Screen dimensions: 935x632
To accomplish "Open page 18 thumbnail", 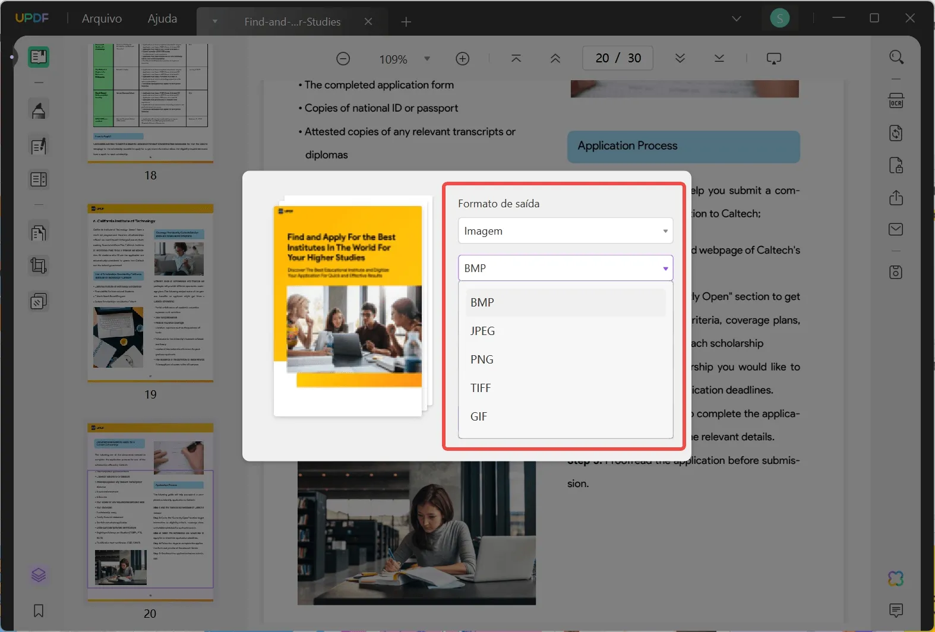I will tap(150, 102).
